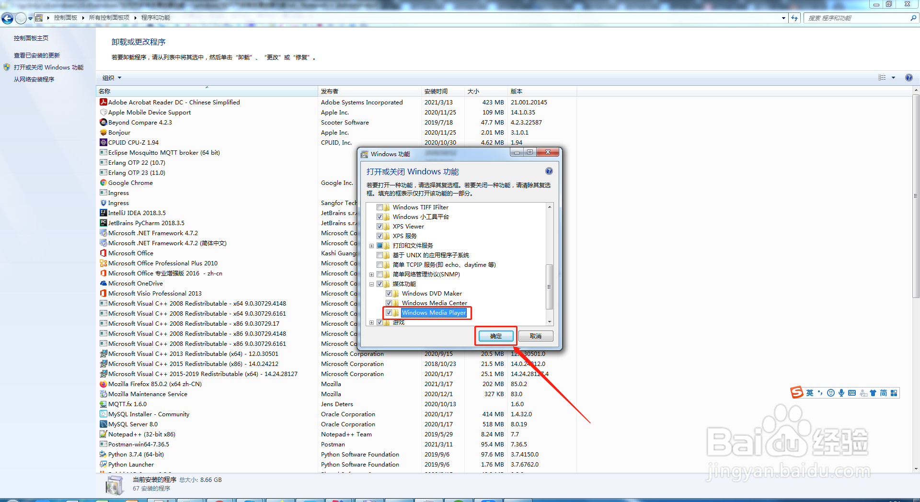The width and height of the screenshot is (920, 502).
Task: Click the programs list vertical scrollbar thumb
Action: tap(916, 196)
